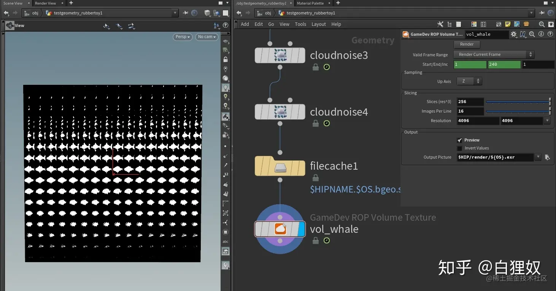Toggle pin in network editor path bar
The width and height of the screenshot is (556, 291).
pos(542,13)
